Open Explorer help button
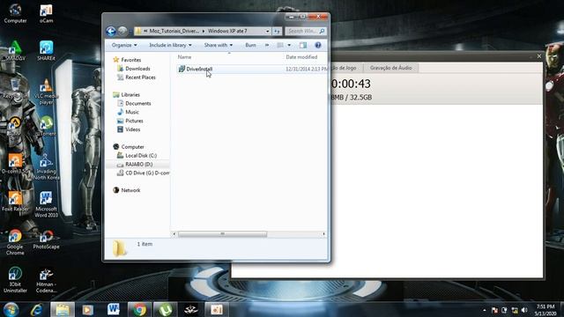Screen dimensions: 564x317 click(x=317, y=45)
